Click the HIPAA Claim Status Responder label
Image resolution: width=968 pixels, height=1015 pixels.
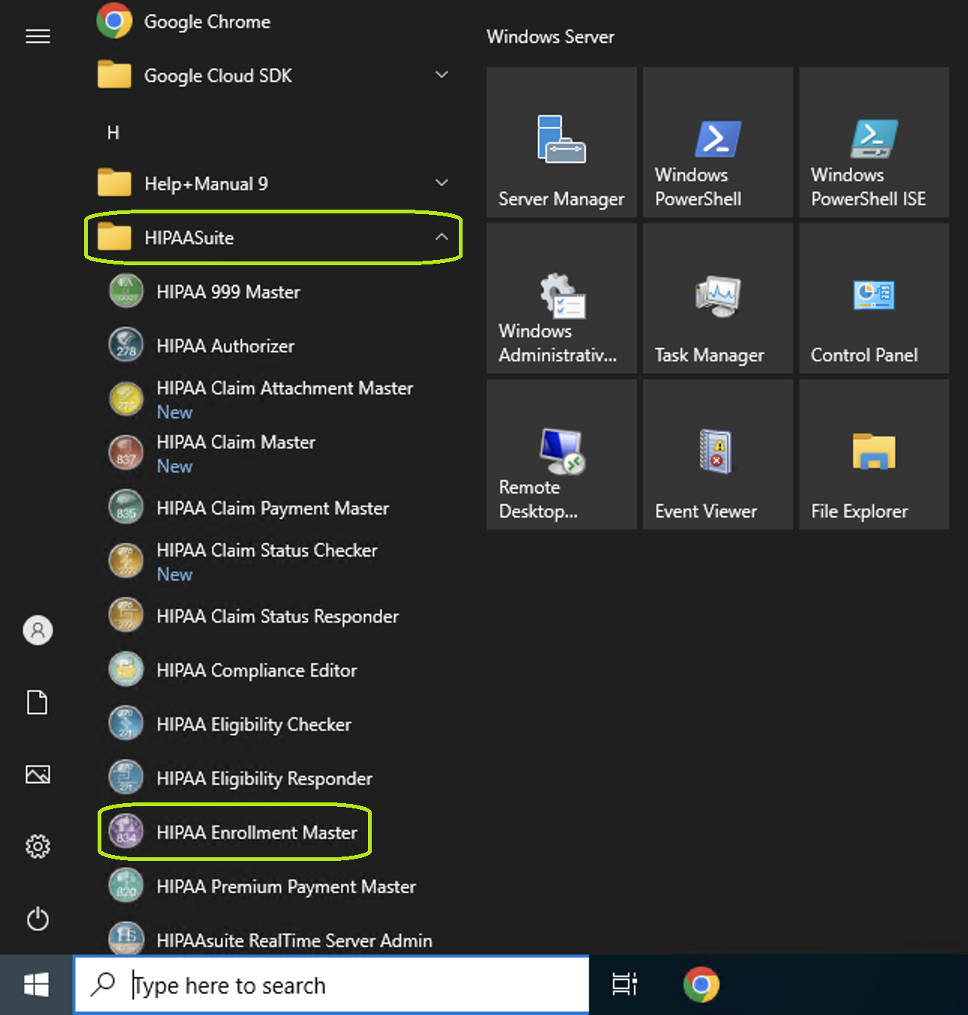click(x=277, y=616)
